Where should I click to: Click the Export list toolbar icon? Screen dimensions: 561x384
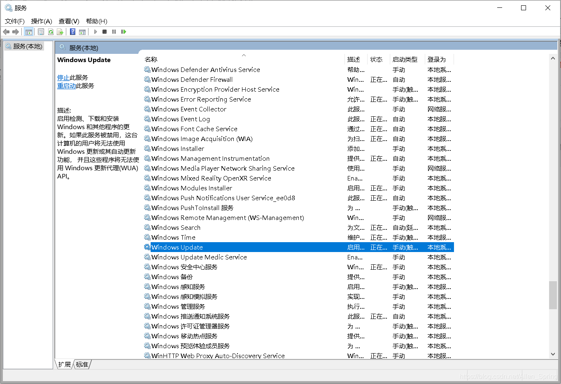point(60,32)
